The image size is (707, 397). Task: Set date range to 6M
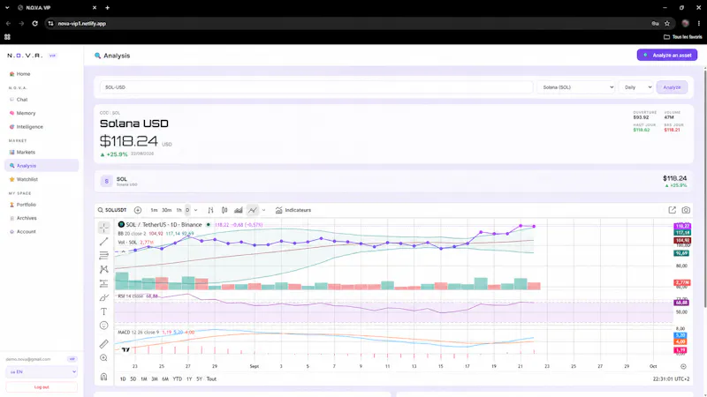[165, 379]
